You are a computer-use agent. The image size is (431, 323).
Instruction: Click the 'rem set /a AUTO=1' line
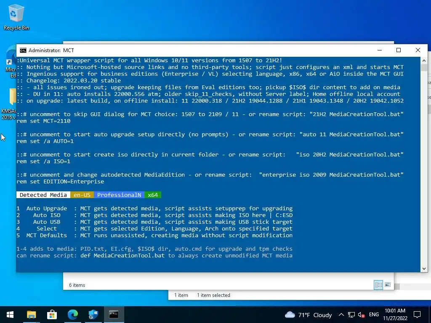(45, 141)
